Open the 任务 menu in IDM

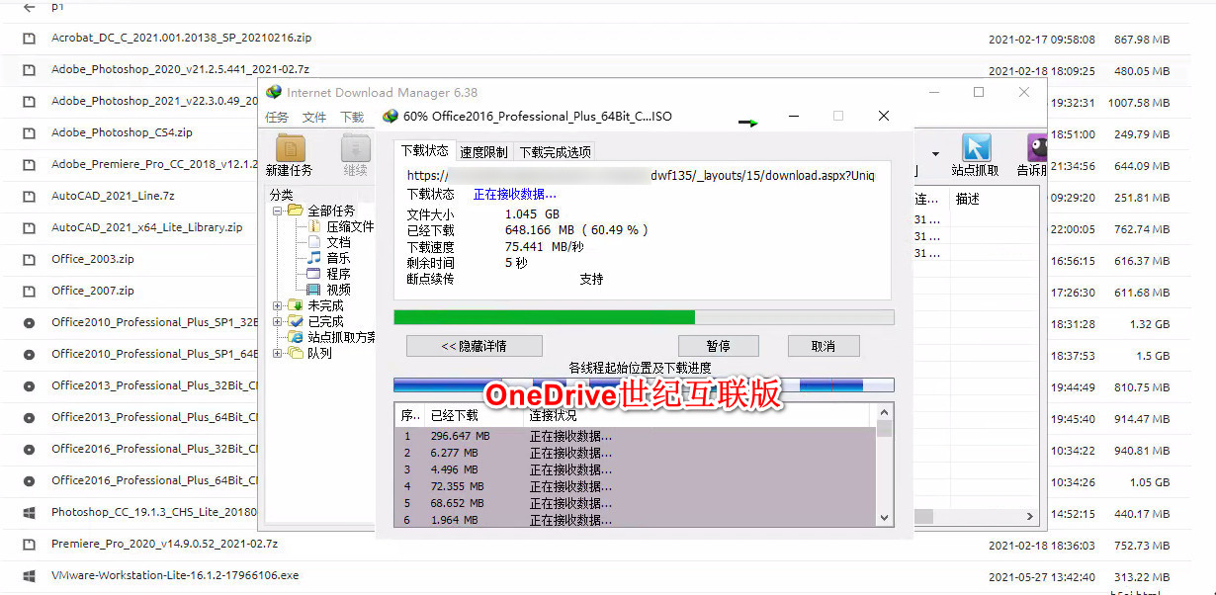pos(277,117)
